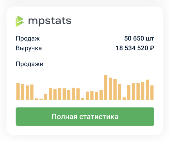Image resolution: width=169 pixels, height=141 pixels.
Task: Click the third bar from the right
Action: (143, 91)
